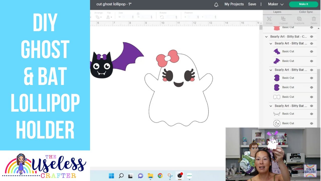
Task: Click Save in the top bar
Action: [x=252, y=4]
